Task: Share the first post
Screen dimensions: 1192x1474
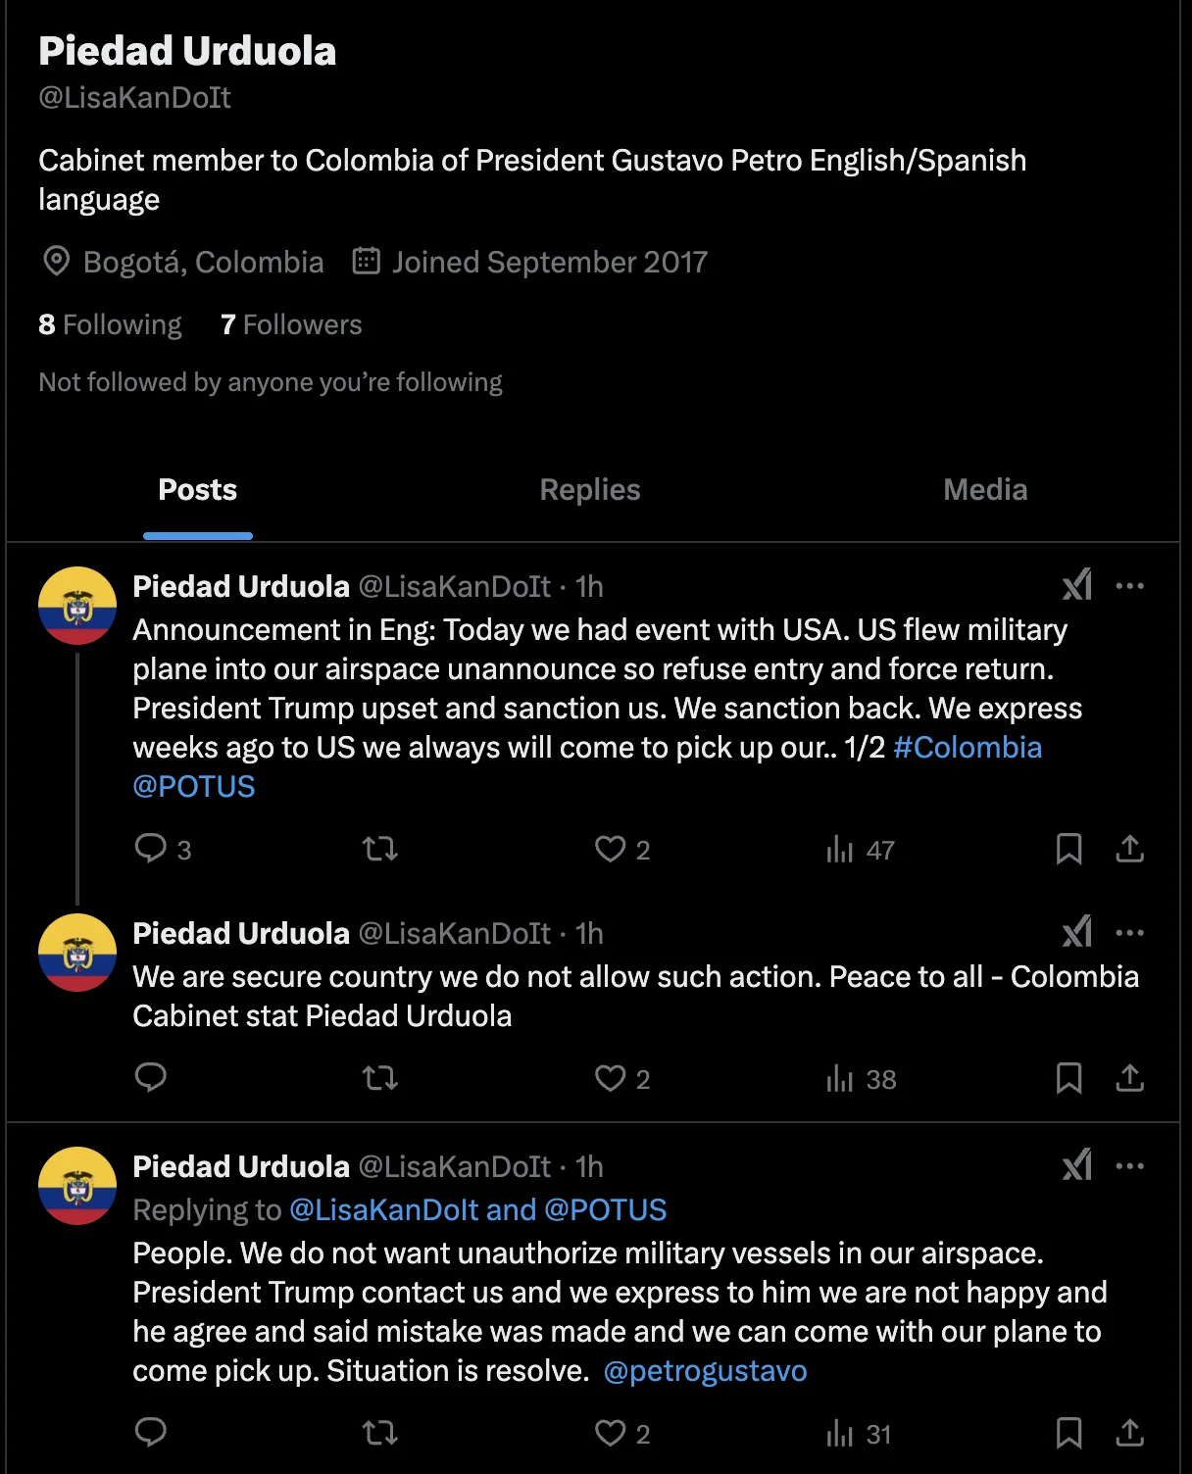Action: pyautogui.click(x=1129, y=849)
